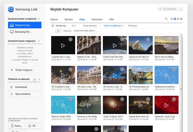Select Samsung Sm device
Screen dimensions: 193x132
click(x=25, y=32)
